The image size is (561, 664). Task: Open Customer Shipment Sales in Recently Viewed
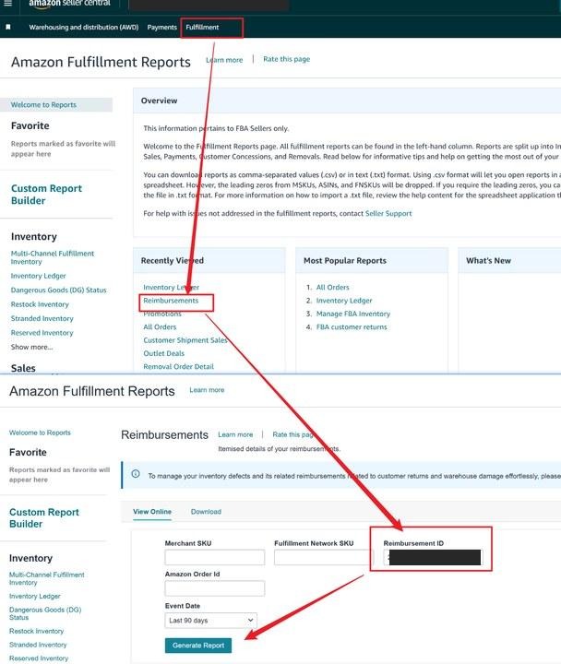tap(185, 340)
